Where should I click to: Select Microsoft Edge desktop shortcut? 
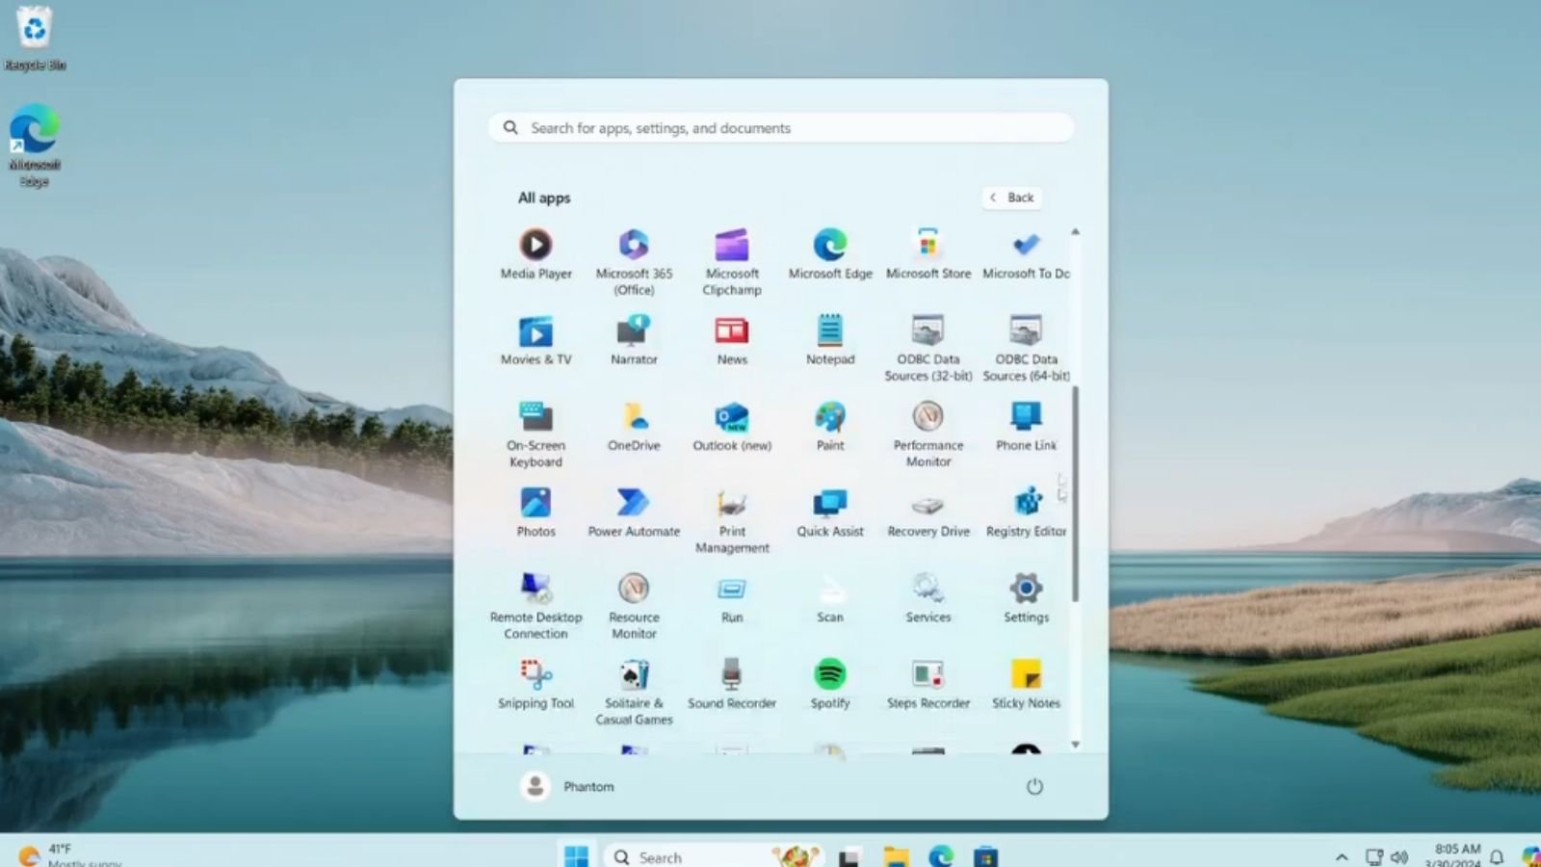[35, 145]
